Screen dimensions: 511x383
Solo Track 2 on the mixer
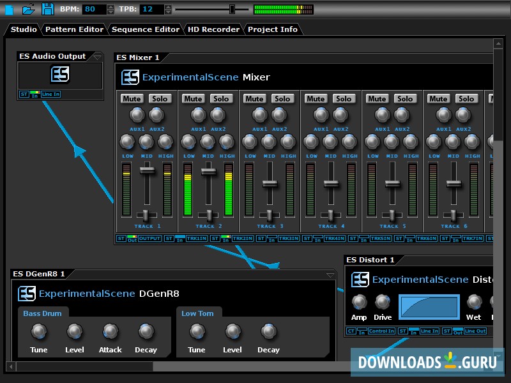point(222,98)
